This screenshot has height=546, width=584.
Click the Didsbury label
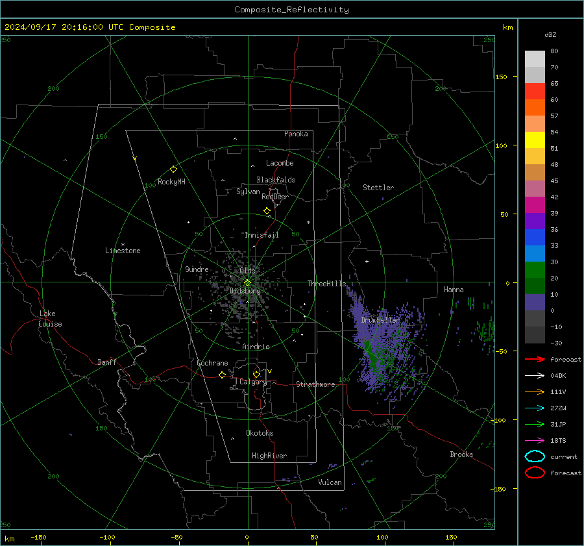click(245, 291)
